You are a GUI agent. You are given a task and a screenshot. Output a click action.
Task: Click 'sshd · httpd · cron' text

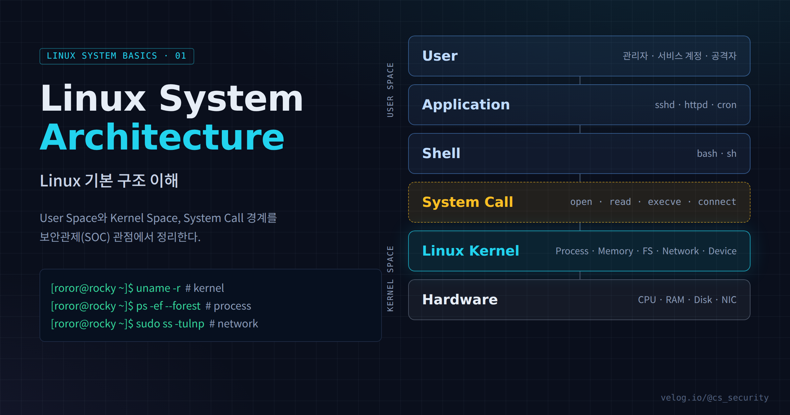coord(696,105)
